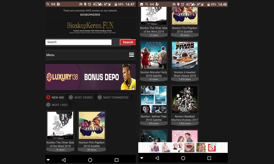Tap the search magnifier status icon on left screen
Image resolution: width=274 pixels, height=164 pixels.
(x=48, y=4)
